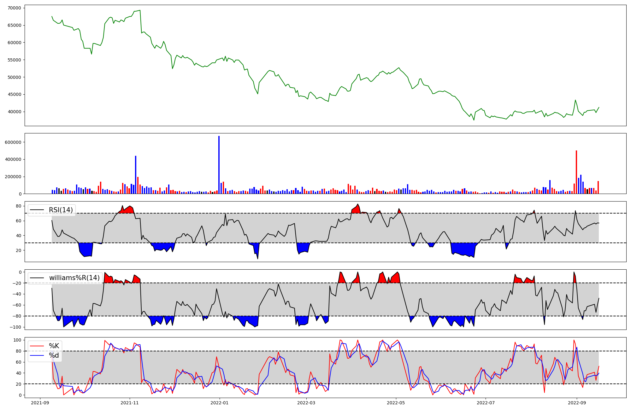631x410 pixels.
Task: Click the blue %d legend line sample
Action: [37, 355]
